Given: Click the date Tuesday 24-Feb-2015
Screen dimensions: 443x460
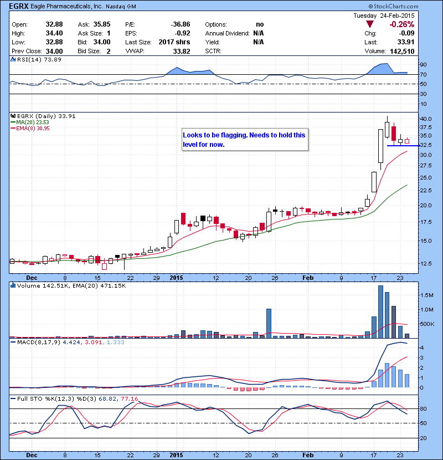Looking at the screenshot, I should [384, 16].
